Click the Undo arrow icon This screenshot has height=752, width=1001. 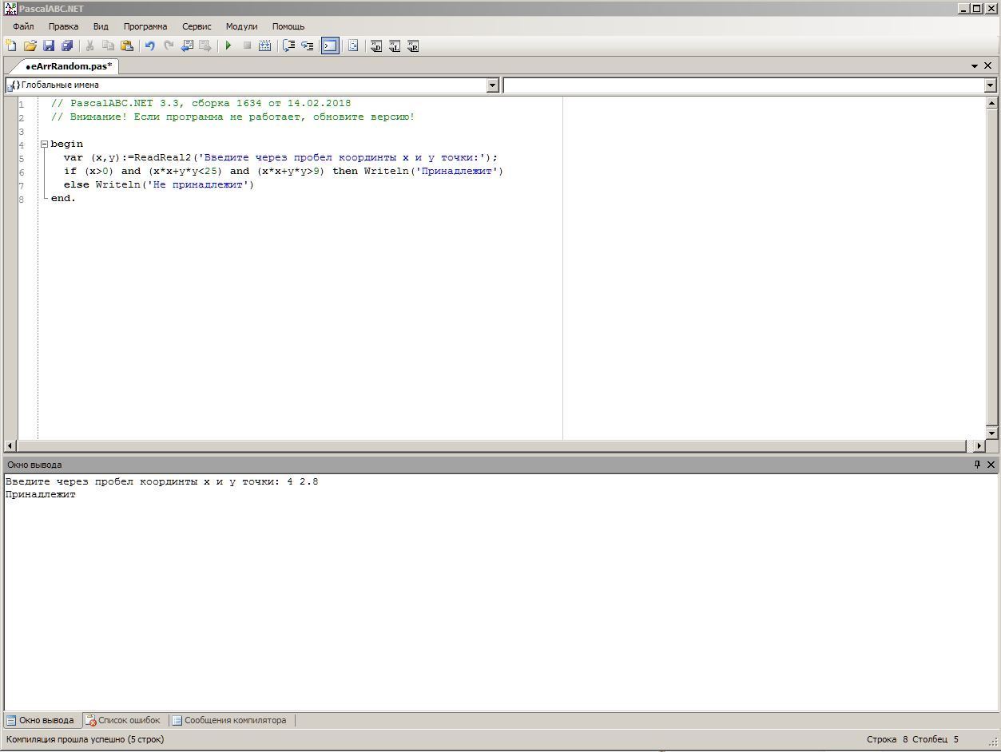tap(149, 46)
